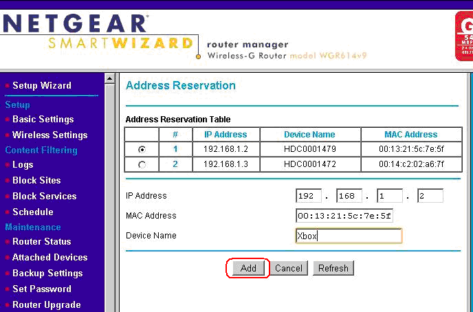Open the Block Sites page
473x312 pixels.
(37, 180)
